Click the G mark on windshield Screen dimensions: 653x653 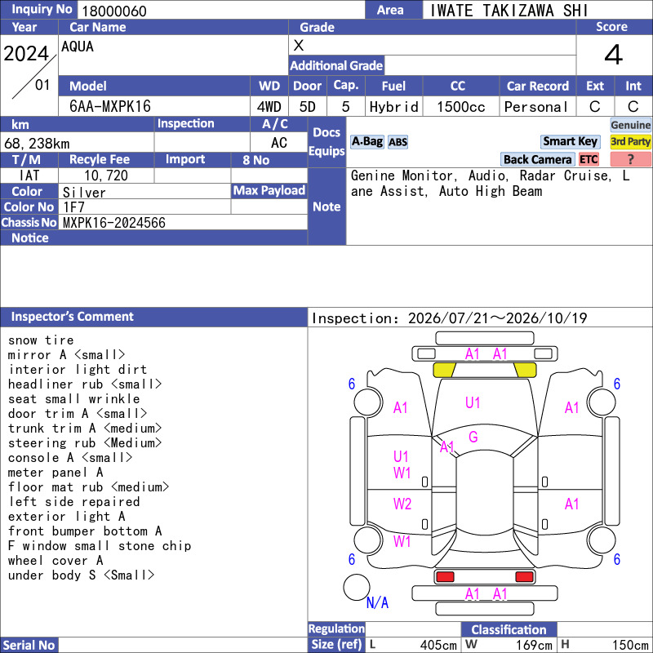pos(473,437)
